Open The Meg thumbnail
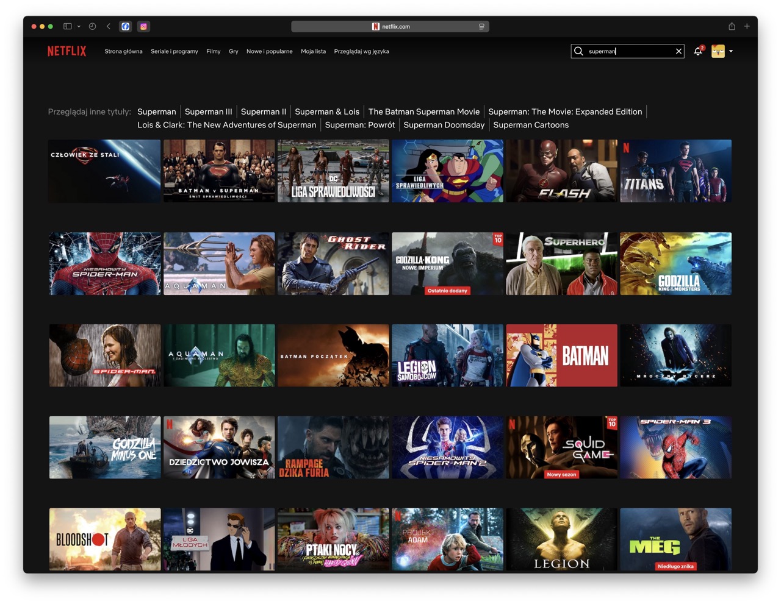Viewport: 781px width, 604px height. [675, 539]
